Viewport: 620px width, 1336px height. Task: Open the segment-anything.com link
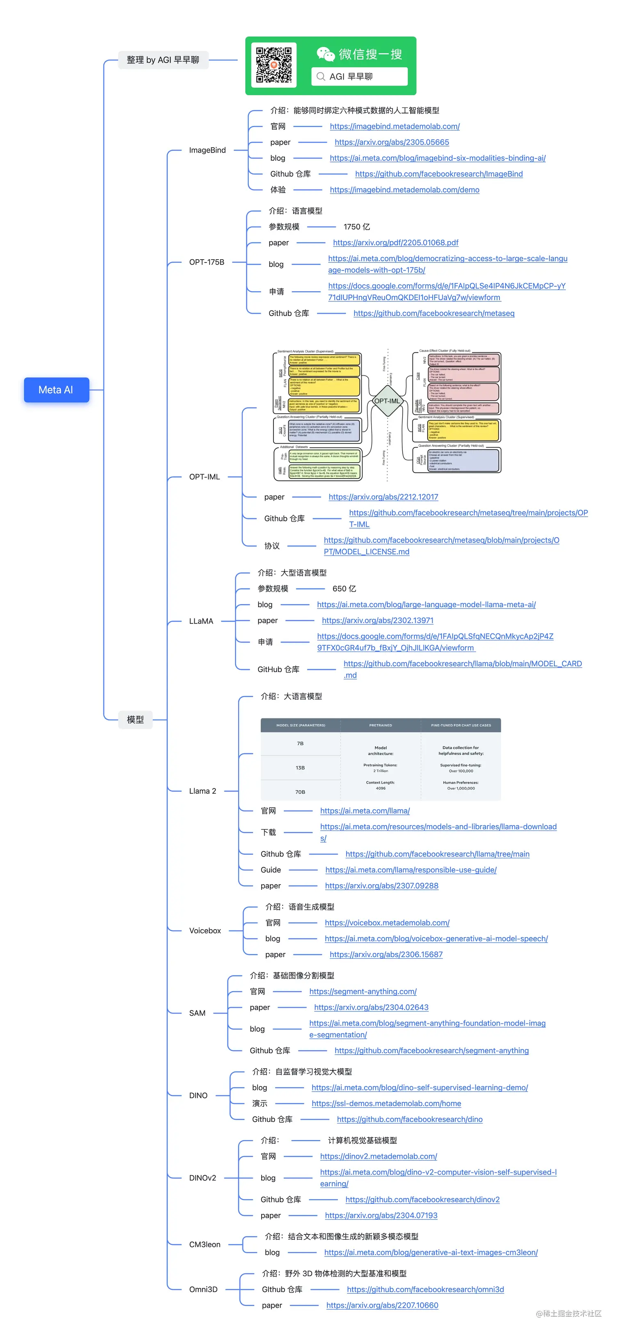point(362,991)
